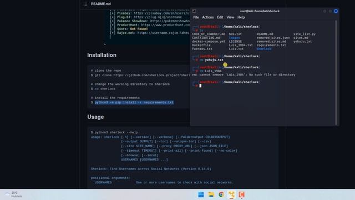Click the 'cd sherlock' command line
This screenshot has width=355, height=200.
pos(103,89)
